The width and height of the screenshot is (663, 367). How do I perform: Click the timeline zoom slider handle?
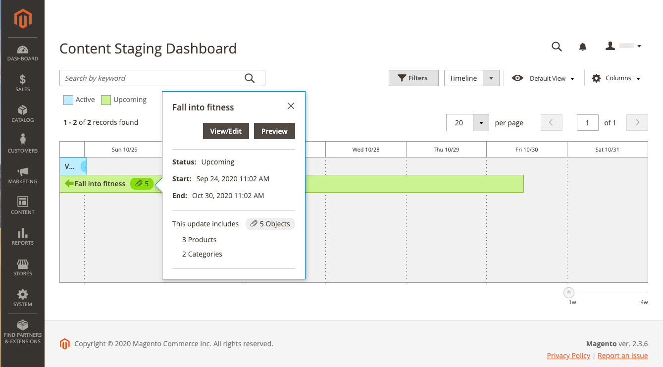[569, 293]
